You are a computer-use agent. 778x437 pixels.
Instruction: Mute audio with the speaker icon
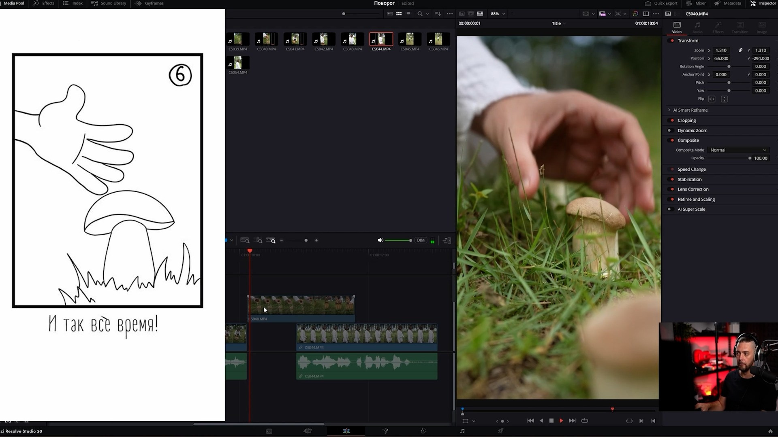380,240
